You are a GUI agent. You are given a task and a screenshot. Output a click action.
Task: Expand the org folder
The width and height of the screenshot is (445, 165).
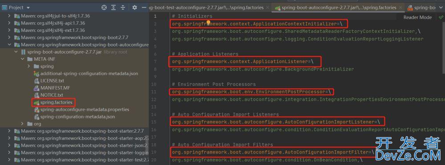pyautogui.click(x=22, y=124)
